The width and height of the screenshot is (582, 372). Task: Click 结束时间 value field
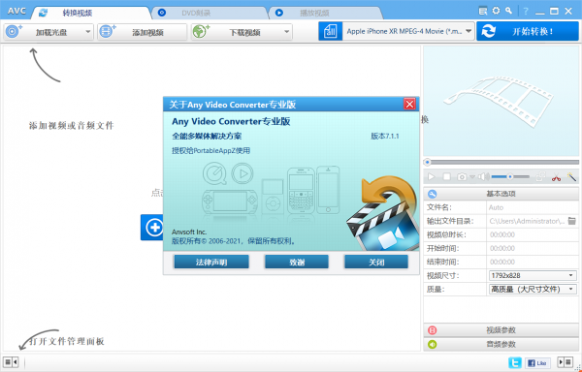[532, 262]
